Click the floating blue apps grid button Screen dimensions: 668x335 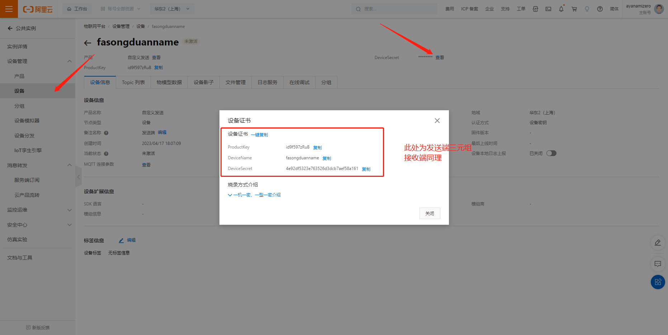pyautogui.click(x=658, y=282)
